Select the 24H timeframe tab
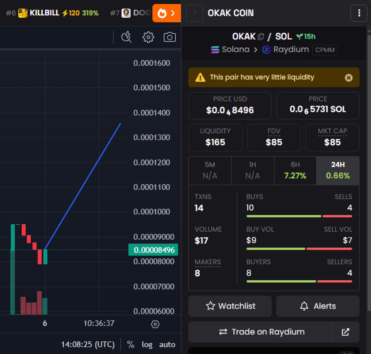Image resolution: width=371 pixels, height=354 pixels. (338, 171)
